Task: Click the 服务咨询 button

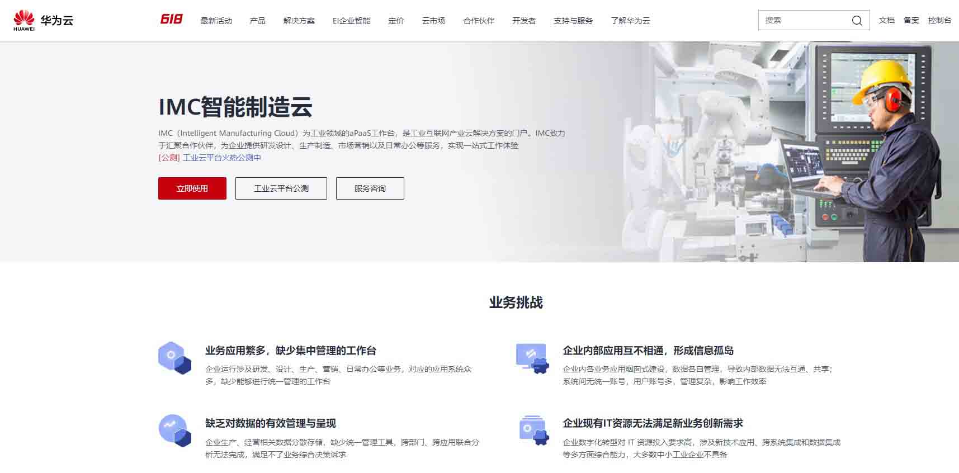Action: [x=370, y=188]
